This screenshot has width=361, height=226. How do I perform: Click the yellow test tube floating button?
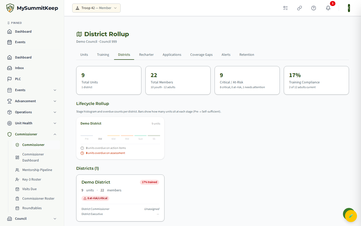(351, 216)
